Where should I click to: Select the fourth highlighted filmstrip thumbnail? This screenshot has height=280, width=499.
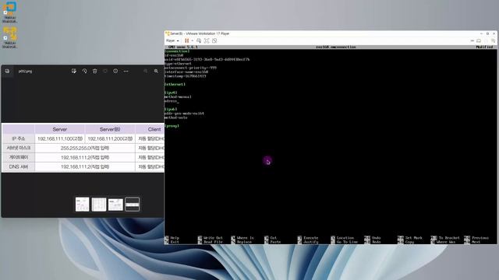[132, 204]
